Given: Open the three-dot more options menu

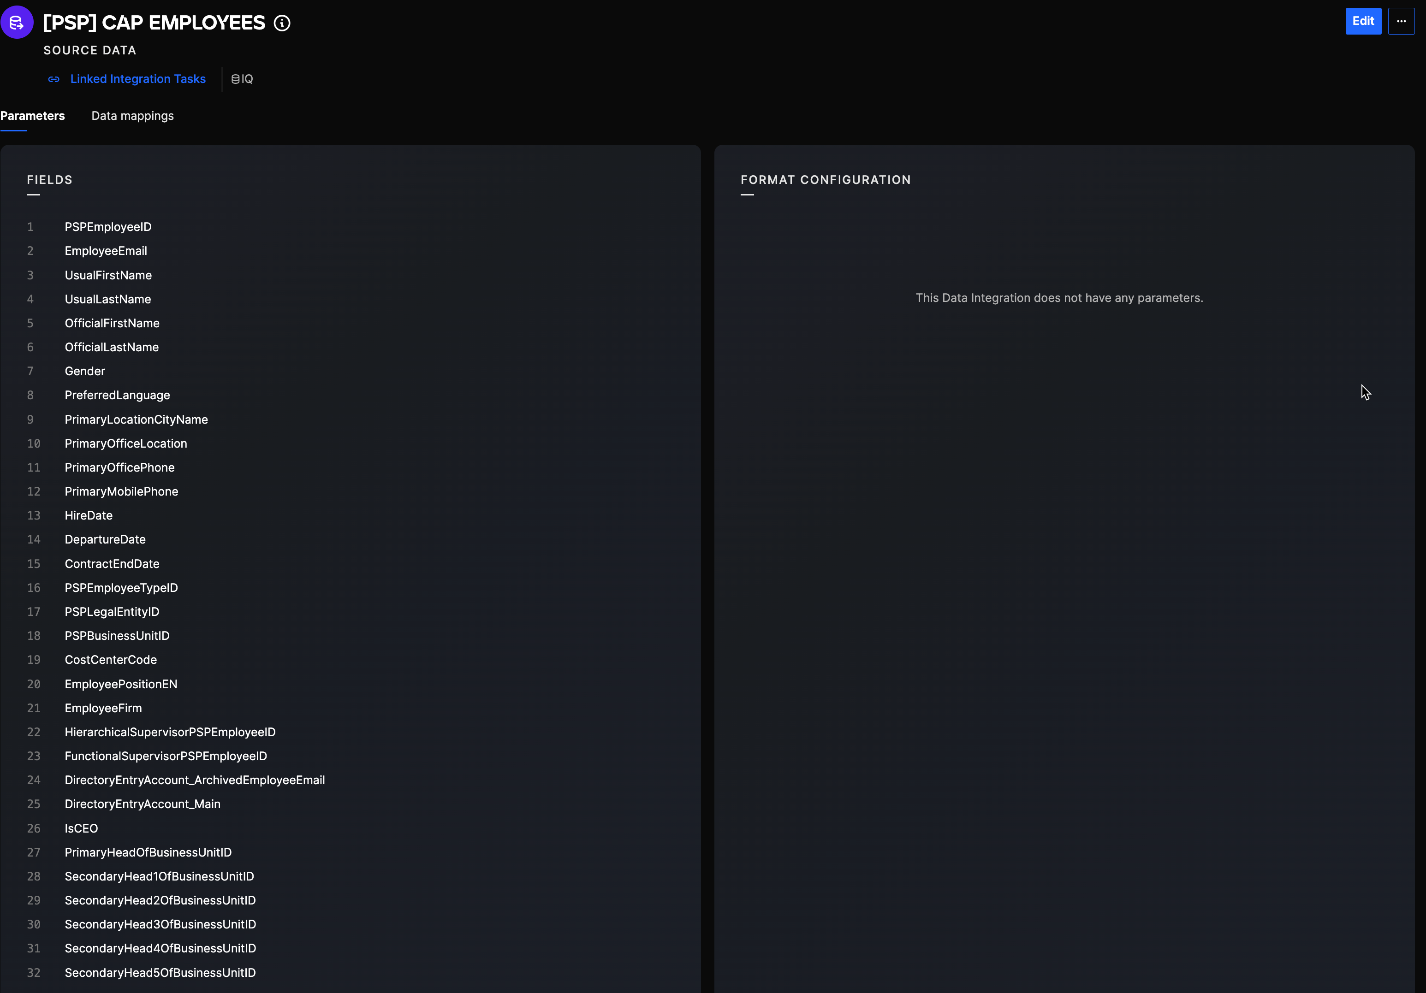Looking at the screenshot, I should tap(1401, 21).
